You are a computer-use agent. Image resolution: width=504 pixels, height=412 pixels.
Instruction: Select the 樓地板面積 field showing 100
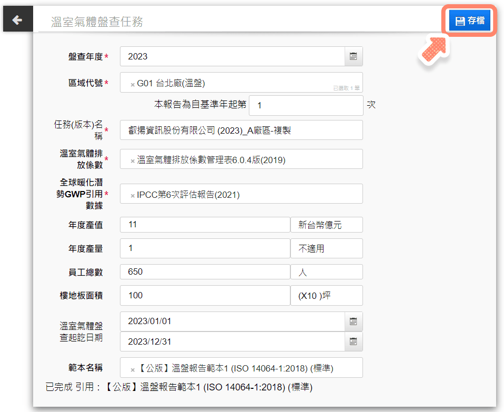click(205, 296)
